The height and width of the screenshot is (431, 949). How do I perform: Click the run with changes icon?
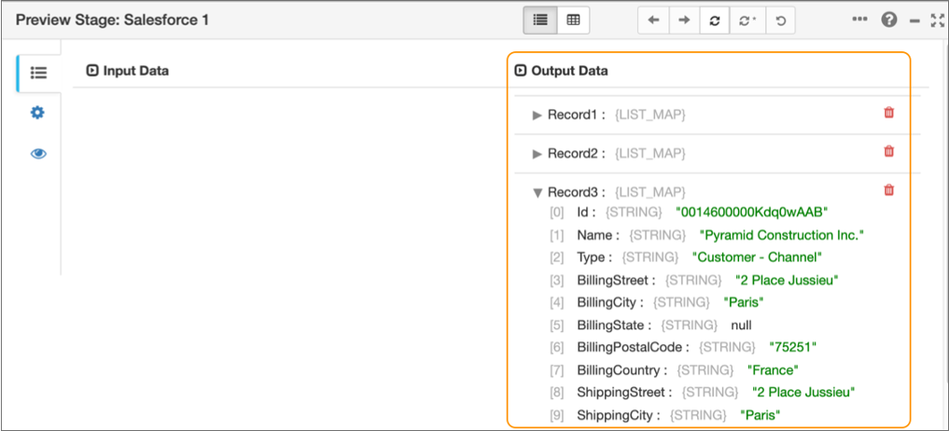[x=747, y=21]
